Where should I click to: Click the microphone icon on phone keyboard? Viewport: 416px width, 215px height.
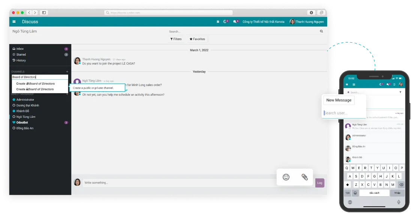tap(398, 202)
